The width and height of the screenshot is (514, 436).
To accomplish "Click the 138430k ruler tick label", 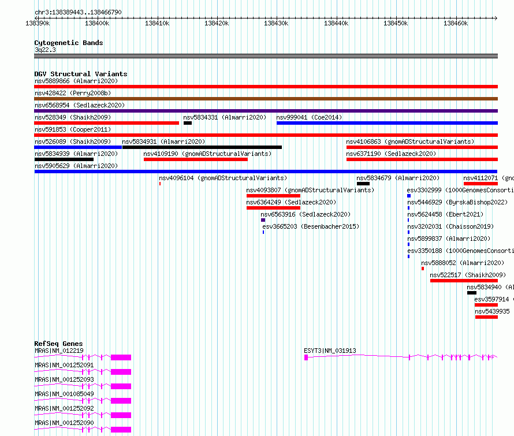I will pyautogui.click(x=276, y=23).
